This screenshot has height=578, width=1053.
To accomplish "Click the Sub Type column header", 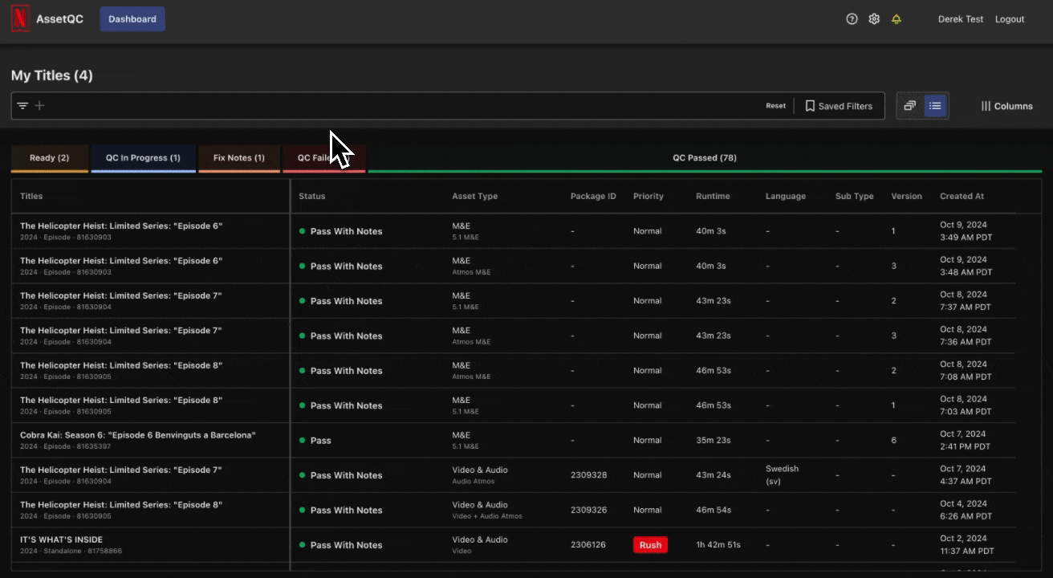I will tap(854, 196).
